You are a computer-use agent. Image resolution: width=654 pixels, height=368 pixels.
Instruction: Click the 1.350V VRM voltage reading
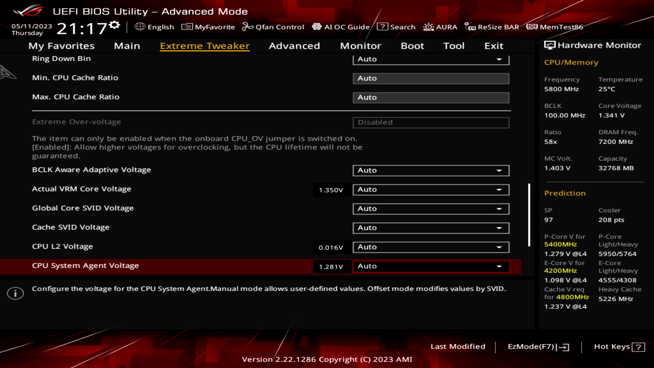pyautogui.click(x=331, y=190)
